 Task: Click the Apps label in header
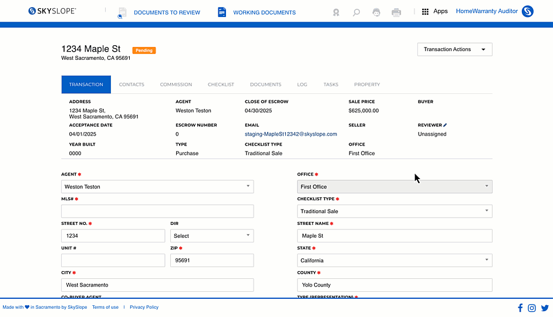[x=440, y=11]
